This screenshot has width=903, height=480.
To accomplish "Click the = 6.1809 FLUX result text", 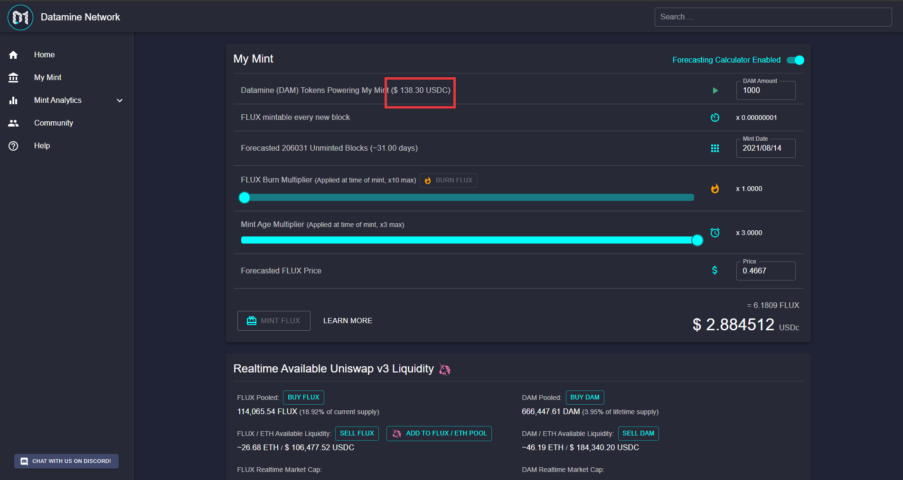I will click(x=773, y=306).
